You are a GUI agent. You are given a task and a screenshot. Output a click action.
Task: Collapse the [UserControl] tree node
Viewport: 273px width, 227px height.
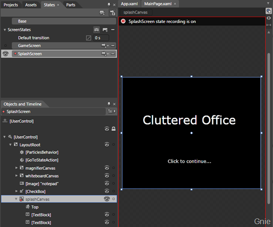pos(5,137)
